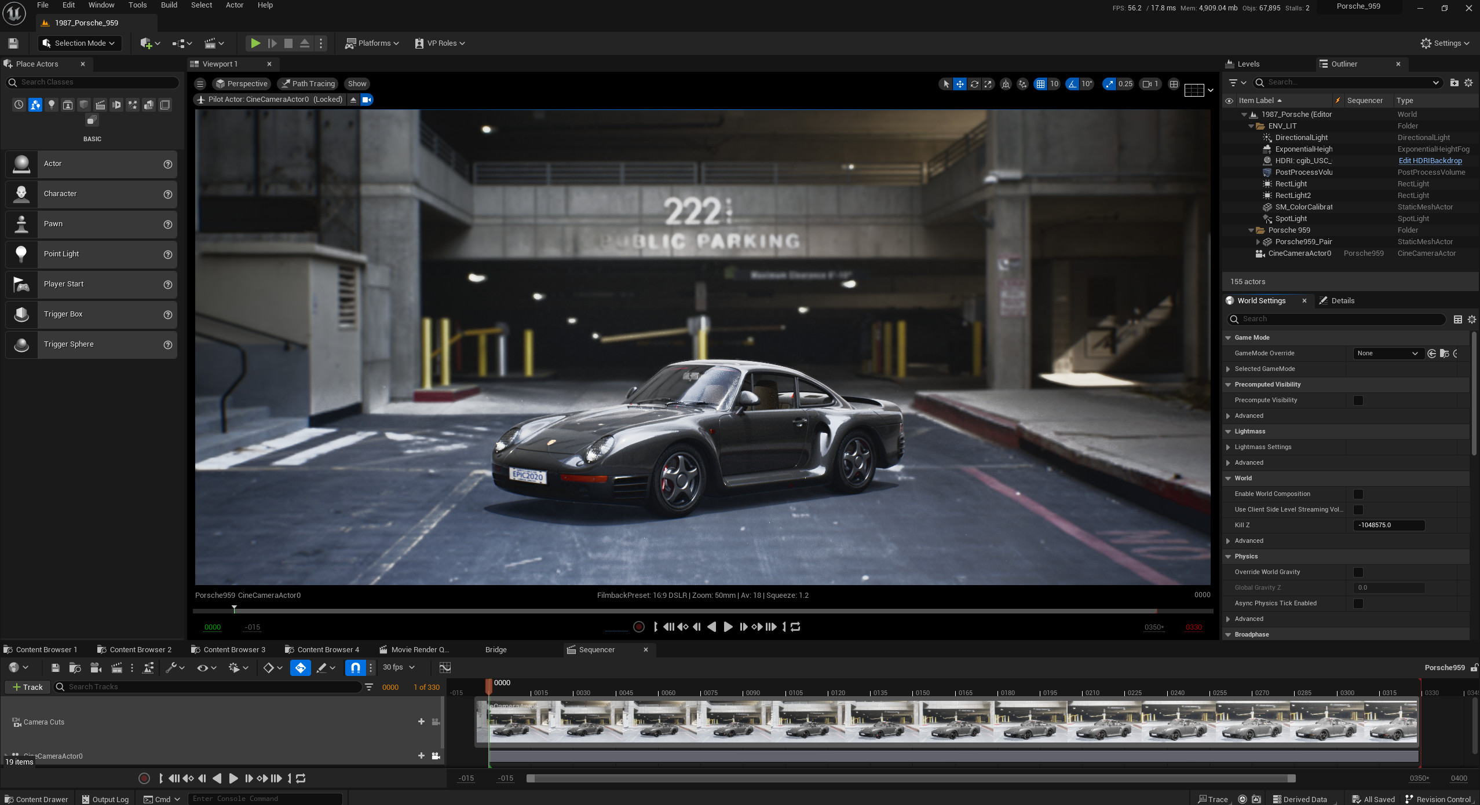Check Override World Gravity
Viewport: 1480px width, 805px height.
(x=1358, y=572)
